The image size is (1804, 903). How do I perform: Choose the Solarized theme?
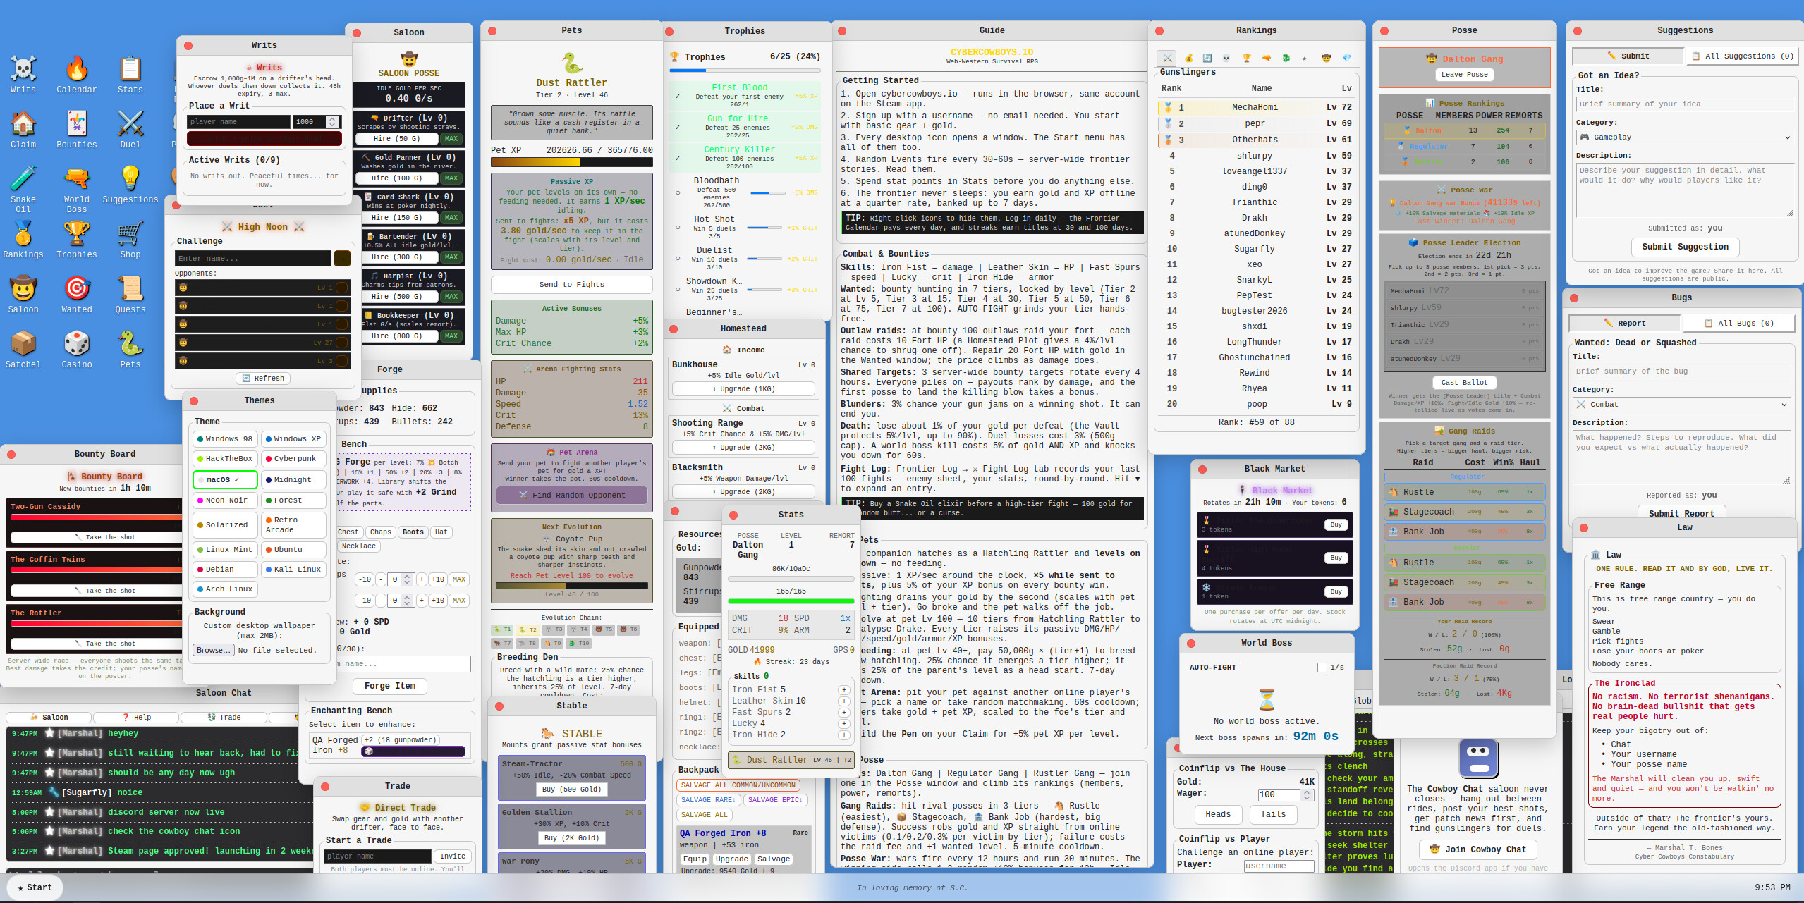coord(225,524)
